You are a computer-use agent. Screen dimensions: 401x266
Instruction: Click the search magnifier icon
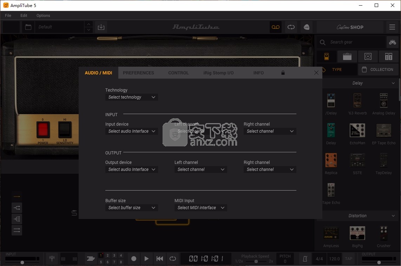click(322, 42)
